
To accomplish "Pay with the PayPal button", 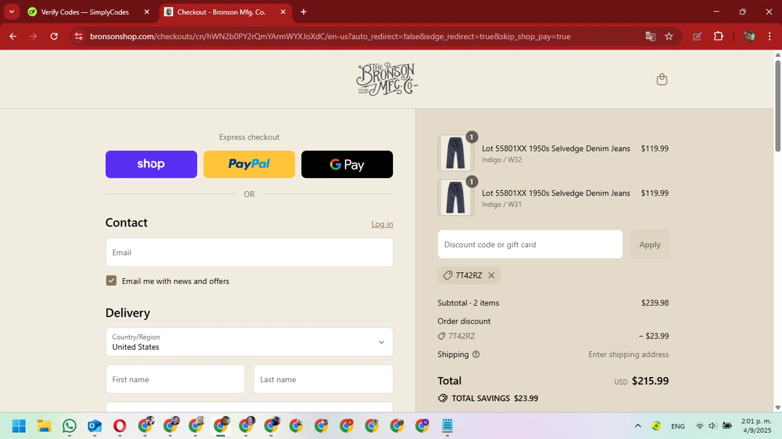I will pos(249,164).
